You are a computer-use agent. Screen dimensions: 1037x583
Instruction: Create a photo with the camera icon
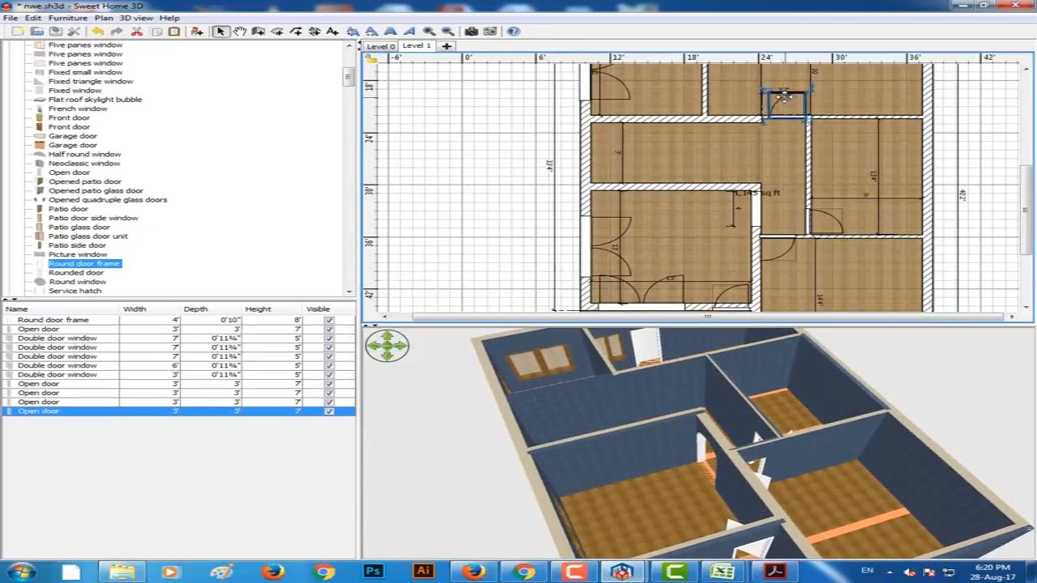click(472, 32)
